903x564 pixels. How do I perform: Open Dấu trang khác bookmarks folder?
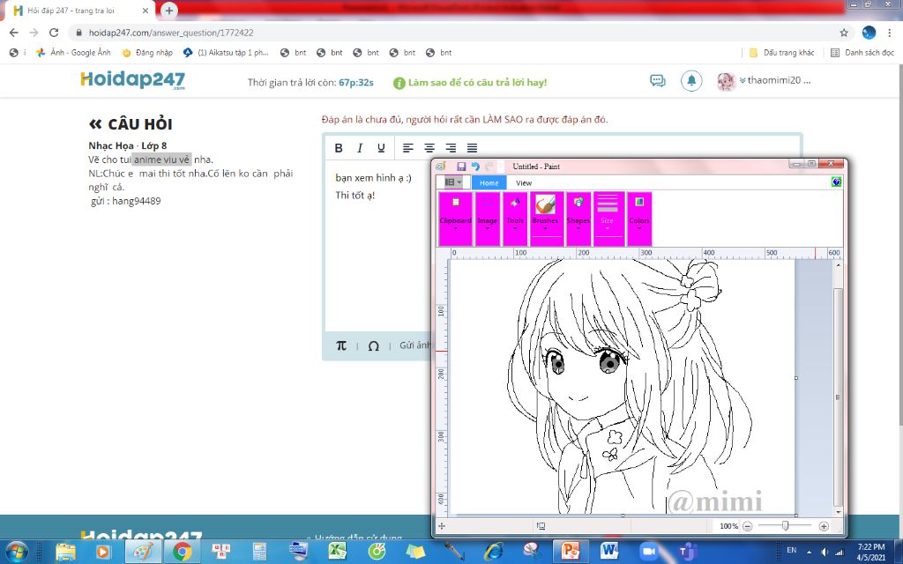[781, 52]
